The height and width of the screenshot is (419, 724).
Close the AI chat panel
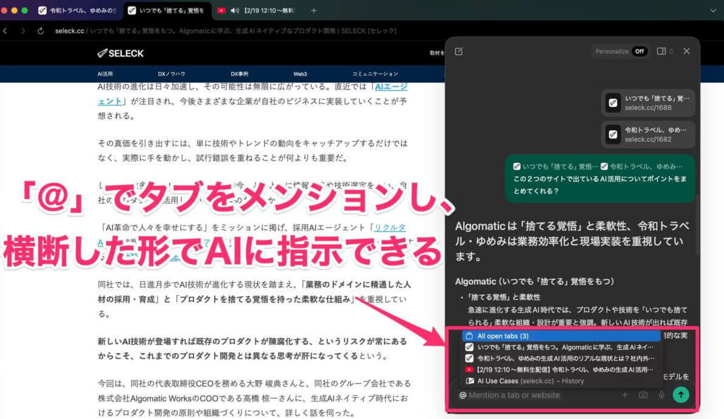[687, 51]
